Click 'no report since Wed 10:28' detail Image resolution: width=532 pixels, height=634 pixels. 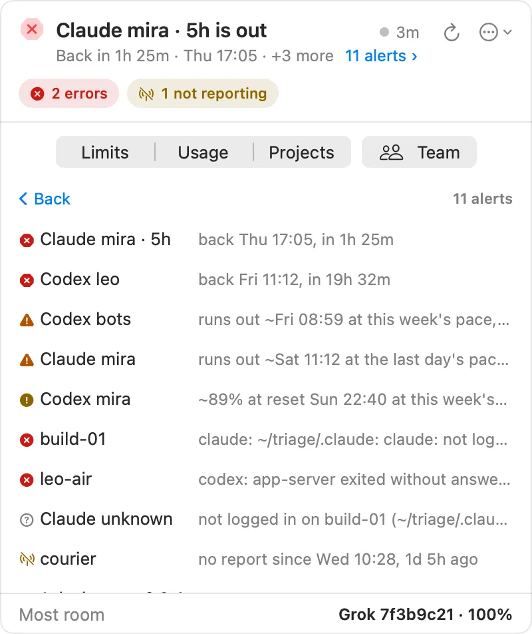tap(338, 559)
